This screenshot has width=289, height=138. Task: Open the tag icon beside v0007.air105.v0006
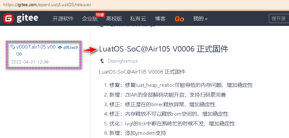pyautogui.click(x=13, y=47)
